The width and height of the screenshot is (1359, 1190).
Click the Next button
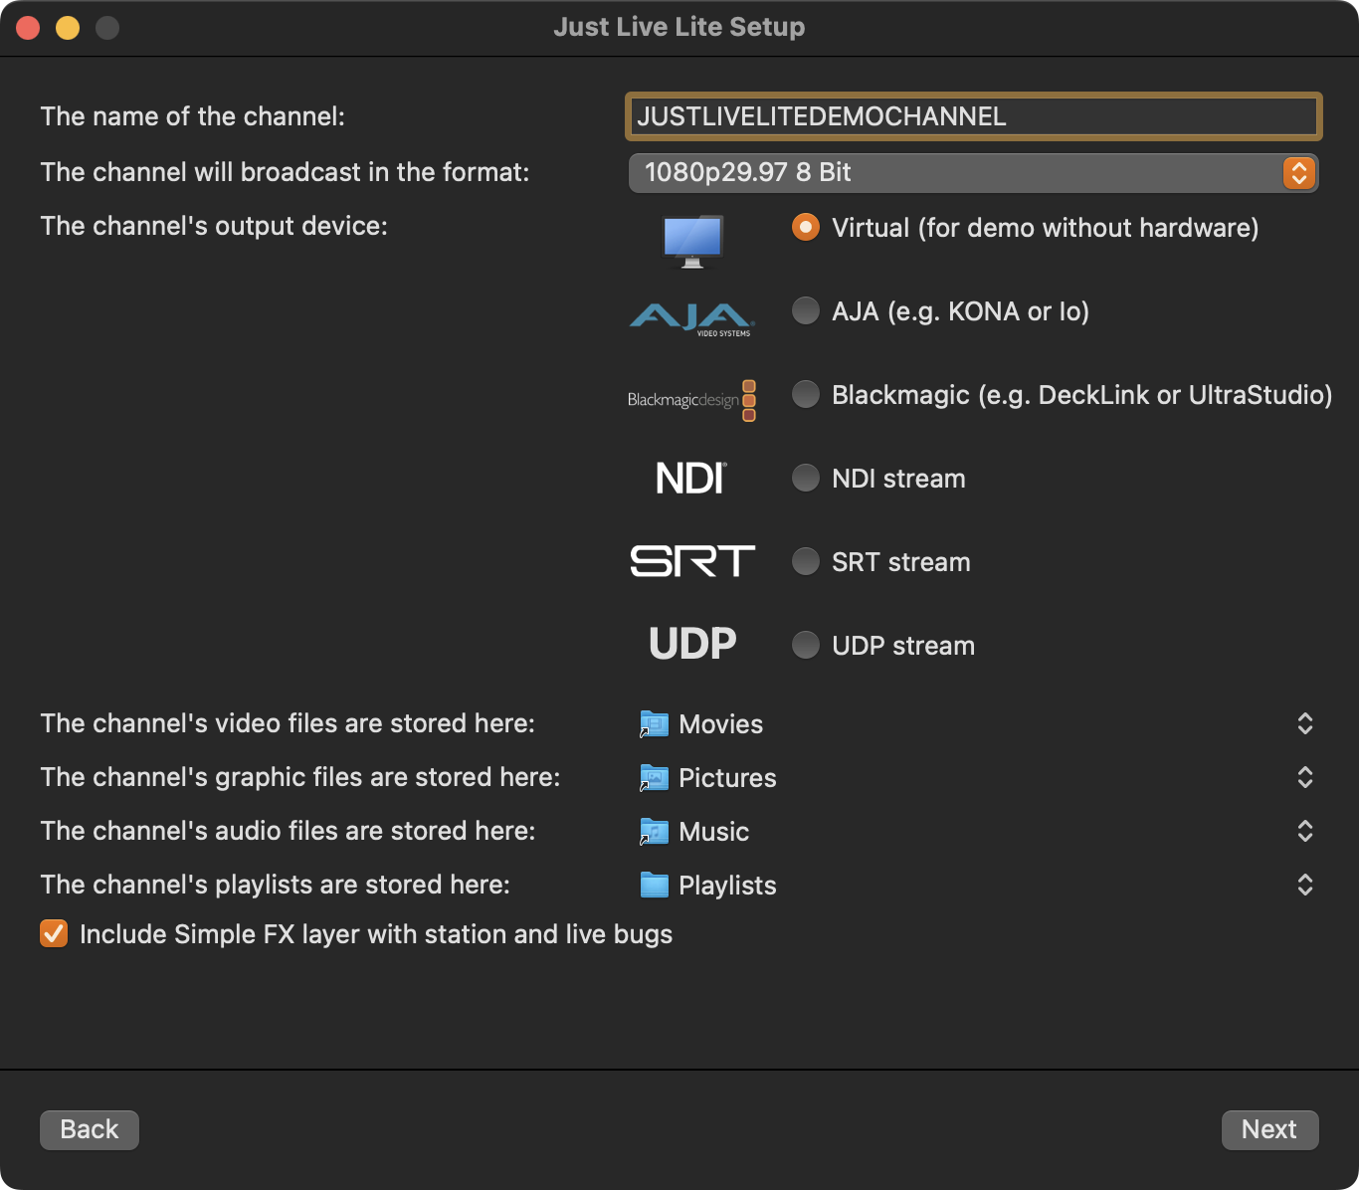tap(1269, 1129)
